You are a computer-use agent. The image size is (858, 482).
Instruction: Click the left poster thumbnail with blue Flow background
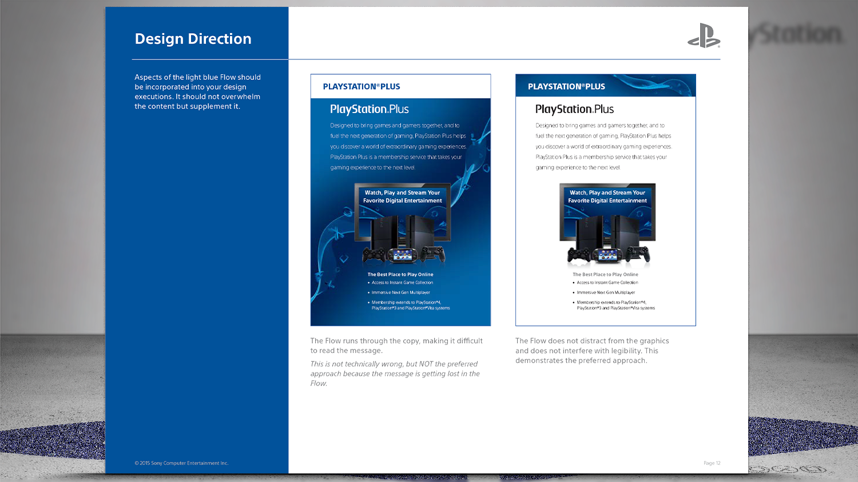tap(400, 200)
